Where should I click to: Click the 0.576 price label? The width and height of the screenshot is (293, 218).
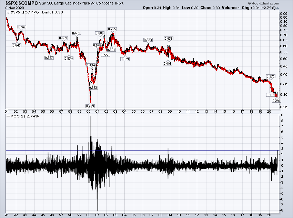[x=97, y=45]
